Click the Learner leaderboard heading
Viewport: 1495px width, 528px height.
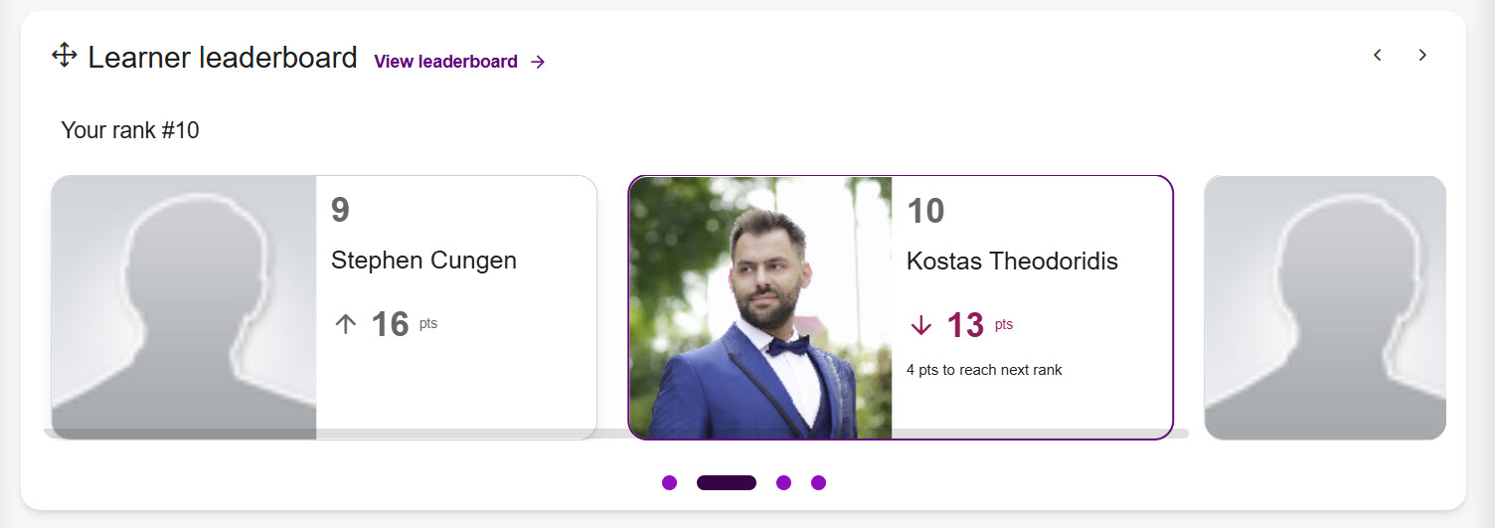pyautogui.click(x=222, y=58)
